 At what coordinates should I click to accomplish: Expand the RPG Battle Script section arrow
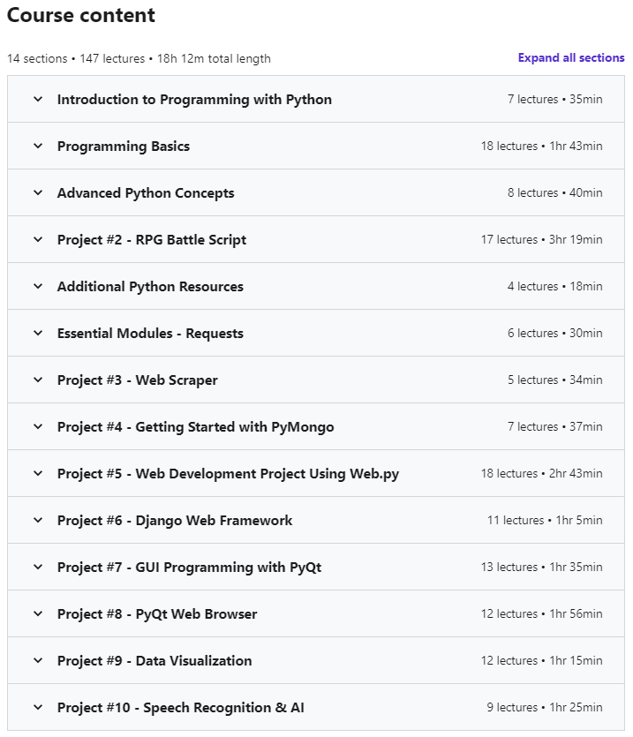pos(38,240)
